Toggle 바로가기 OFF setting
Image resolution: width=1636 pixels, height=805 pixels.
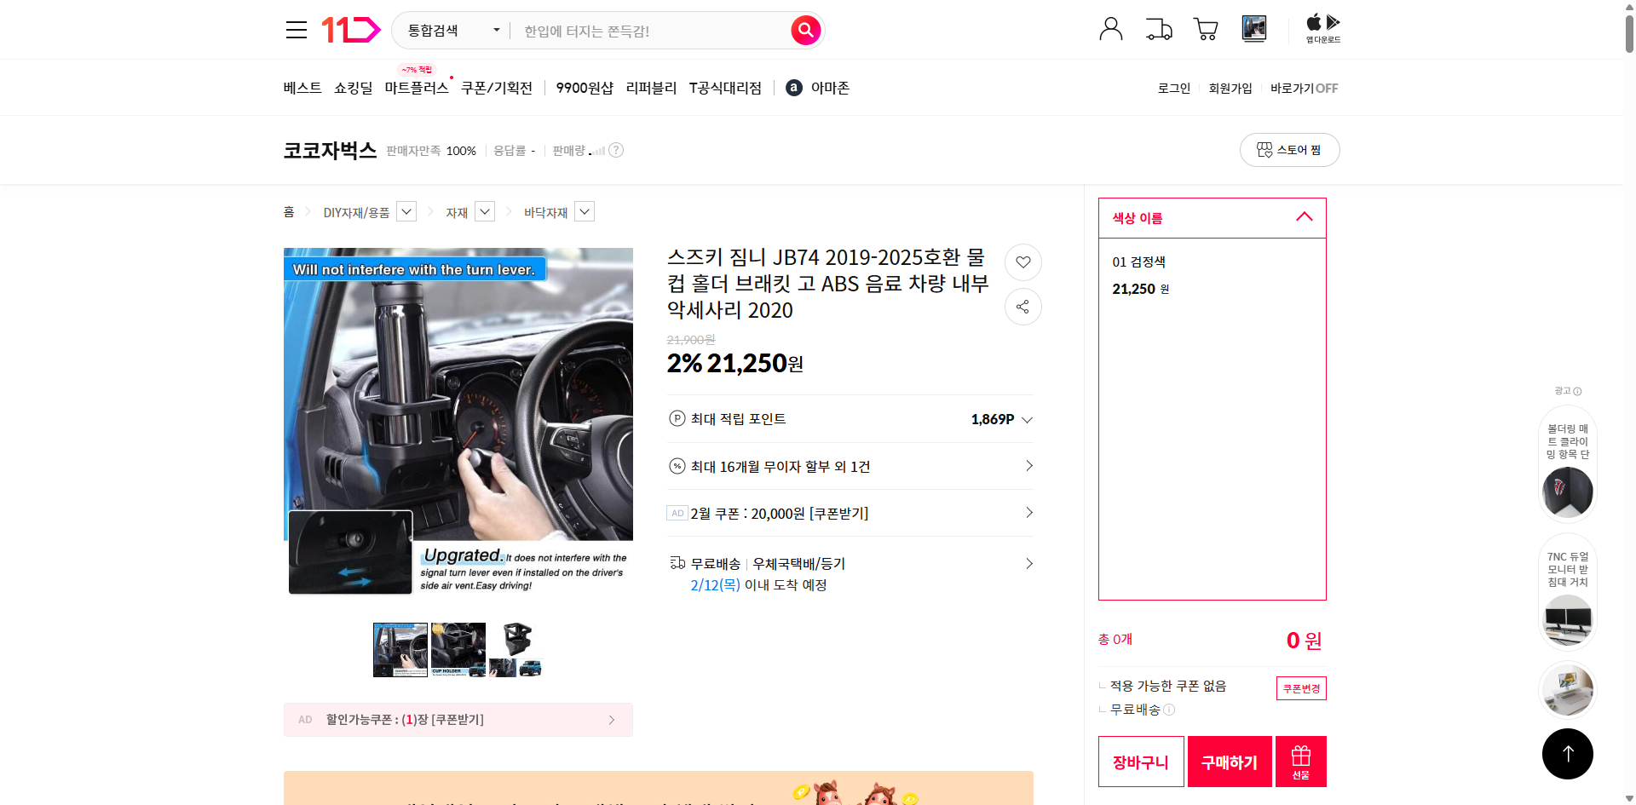click(1303, 88)
